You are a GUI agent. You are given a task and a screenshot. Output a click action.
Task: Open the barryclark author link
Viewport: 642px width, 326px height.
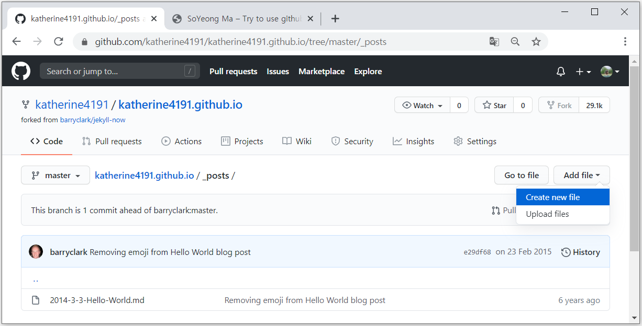coord(69,252)
